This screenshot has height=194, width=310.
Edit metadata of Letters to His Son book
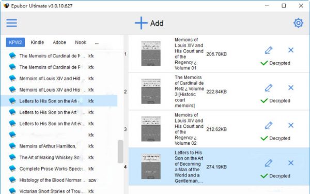click(x=269, y=163)
